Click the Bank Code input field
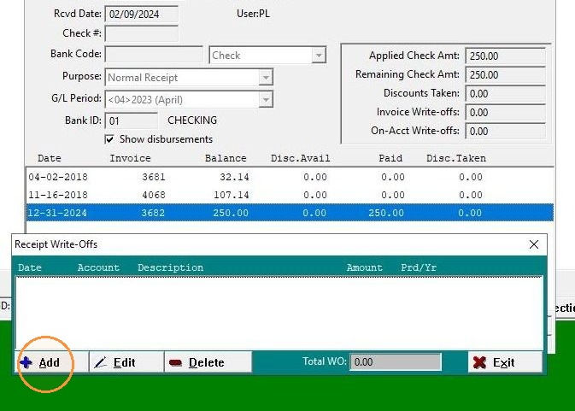This screenshot has height=411, width=575. click(x=154, y=55)
